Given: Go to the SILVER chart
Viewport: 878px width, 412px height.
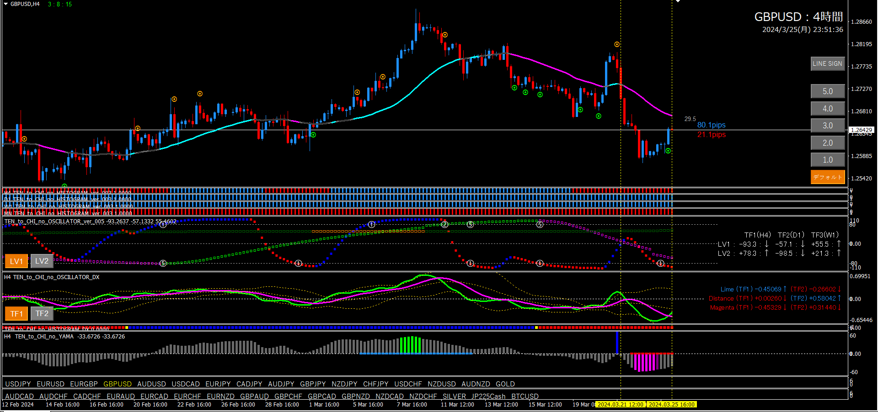Looking at the screenshot, I should [x=454, y=396].
